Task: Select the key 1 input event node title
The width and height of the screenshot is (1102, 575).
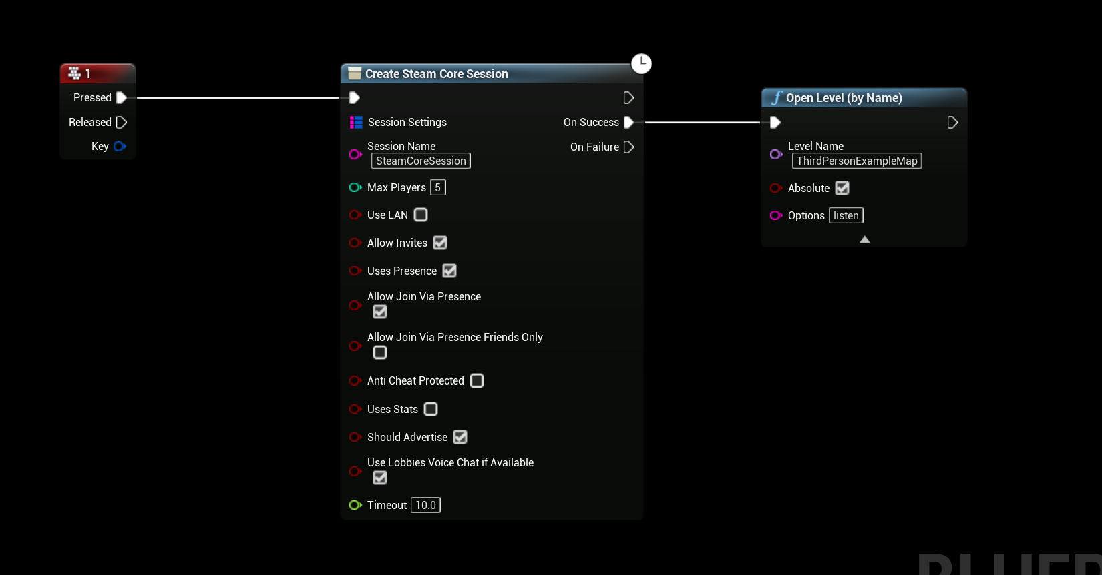Action: coord(87,73)
